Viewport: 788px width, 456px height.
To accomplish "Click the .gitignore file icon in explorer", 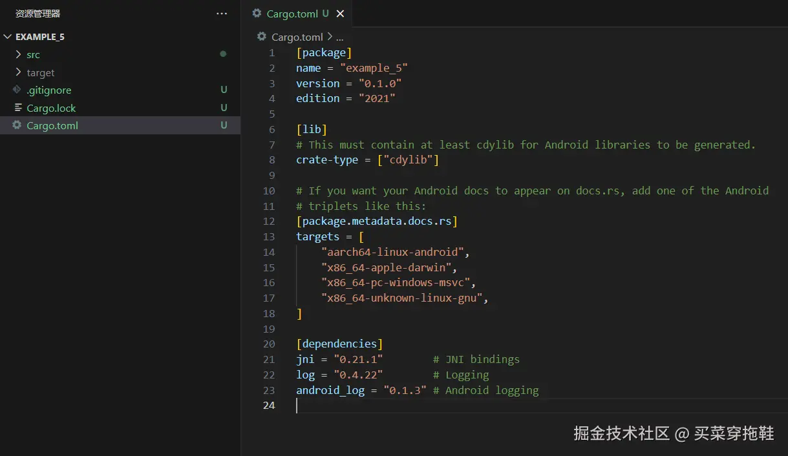I will (17, 90).
